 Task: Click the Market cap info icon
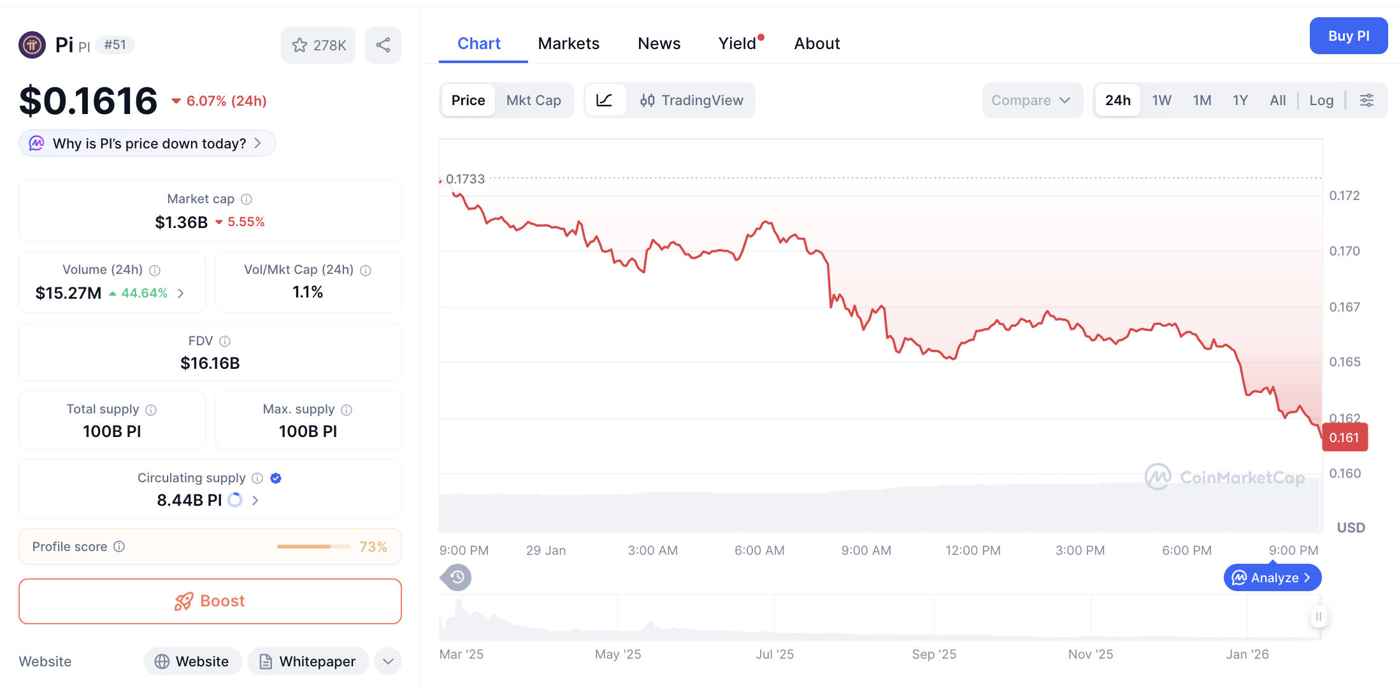(247, 199)
